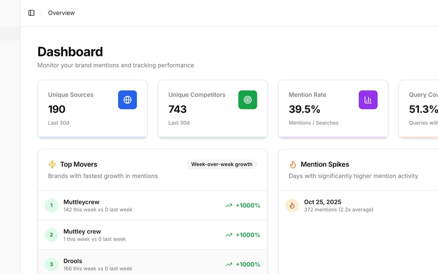
Task: Click the +1000% value for Muttleycrew
Action: [x=248, y=206]
